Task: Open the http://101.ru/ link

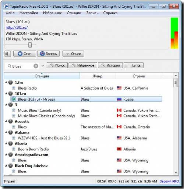Action: pos(17,28)
